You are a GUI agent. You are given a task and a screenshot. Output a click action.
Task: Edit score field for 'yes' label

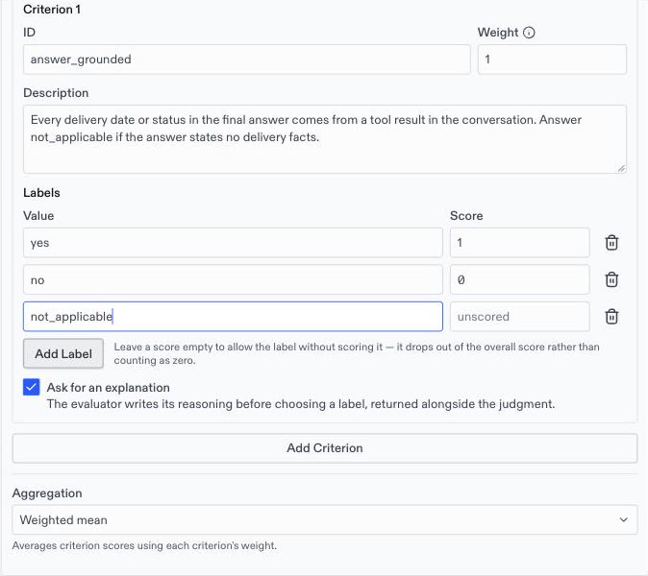[520, 243]
